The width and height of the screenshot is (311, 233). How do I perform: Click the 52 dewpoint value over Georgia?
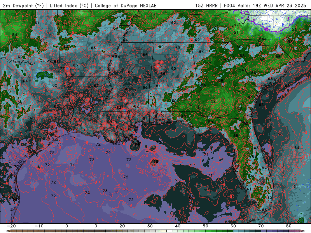[213, 101]
